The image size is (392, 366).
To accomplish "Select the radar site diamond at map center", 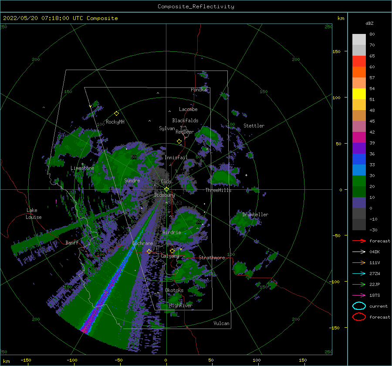I will pos(166,189).
